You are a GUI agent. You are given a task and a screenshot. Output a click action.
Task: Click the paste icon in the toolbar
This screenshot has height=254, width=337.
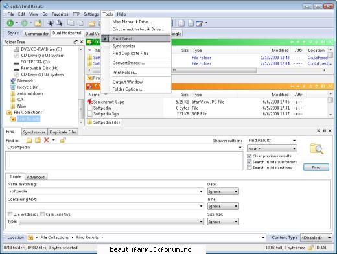[x=81, y=23]
